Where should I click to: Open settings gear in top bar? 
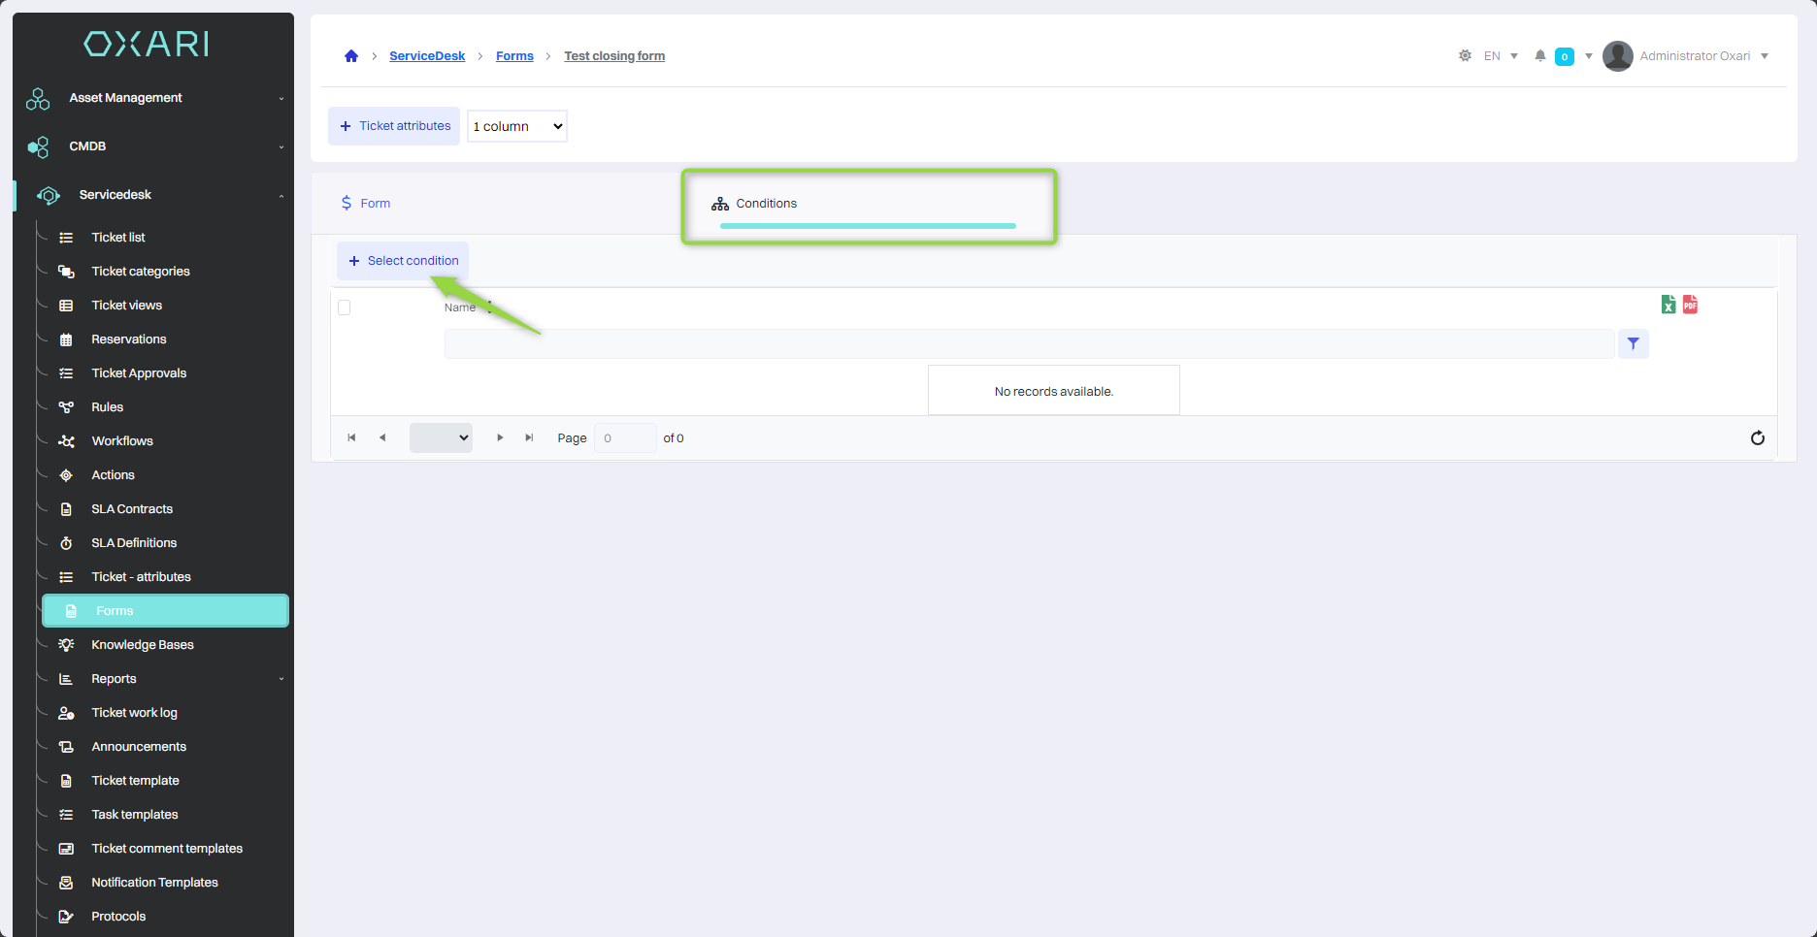1465,56
